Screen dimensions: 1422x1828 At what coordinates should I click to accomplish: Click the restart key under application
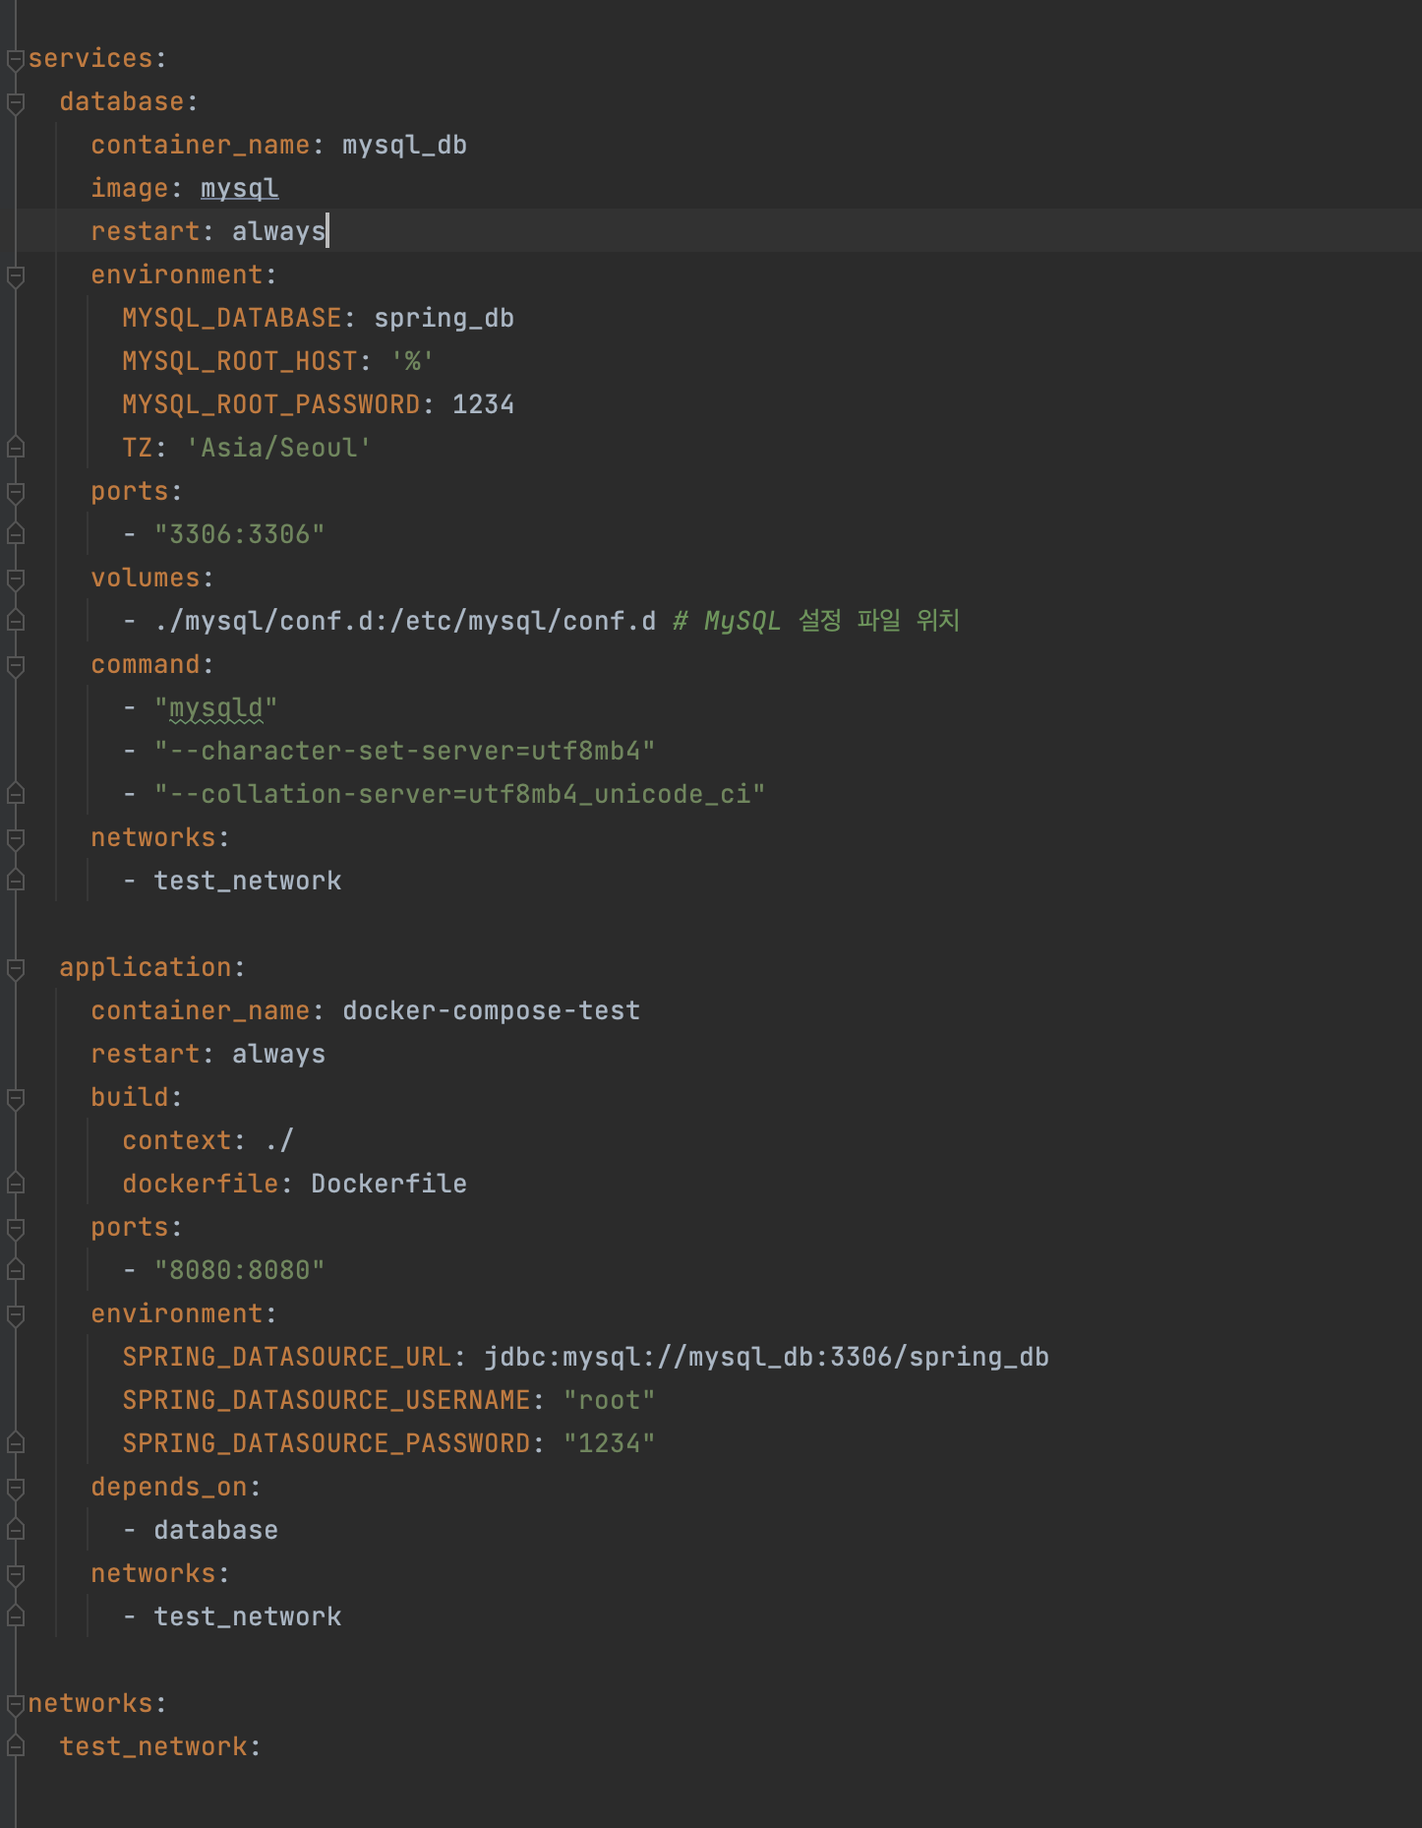click(146, 1054)
